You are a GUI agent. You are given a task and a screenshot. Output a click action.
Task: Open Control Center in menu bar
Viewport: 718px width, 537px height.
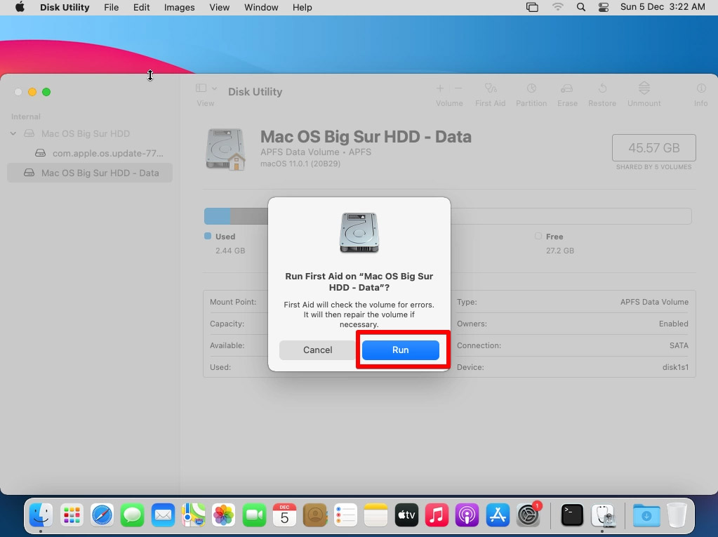click(604, 7)
